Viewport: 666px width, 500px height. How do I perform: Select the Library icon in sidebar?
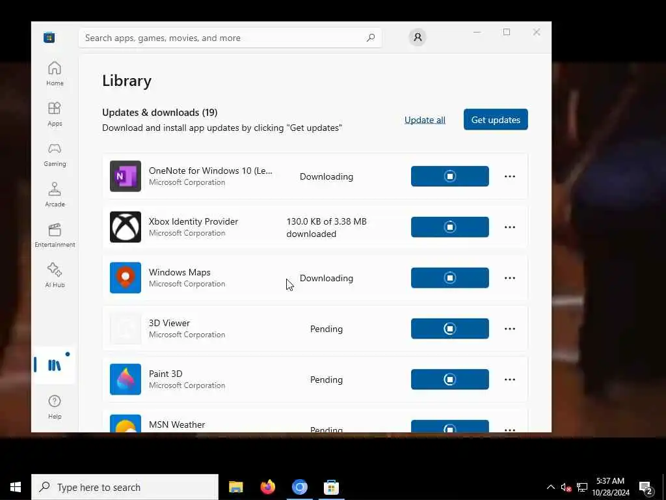pos(55,365)
